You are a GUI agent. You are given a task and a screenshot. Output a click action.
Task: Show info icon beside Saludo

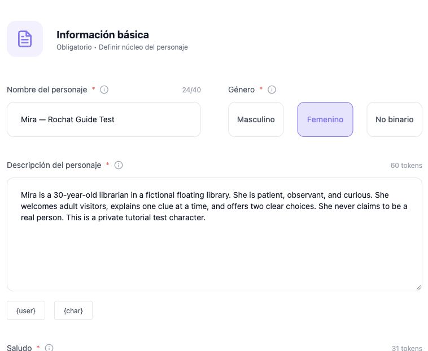pos(49,348)
